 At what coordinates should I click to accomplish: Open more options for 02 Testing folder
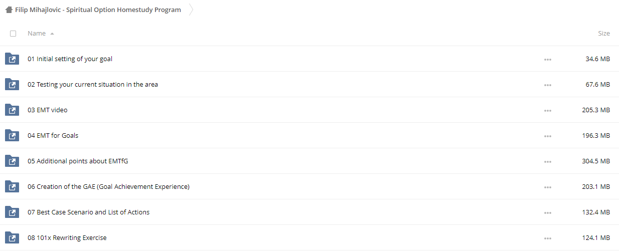click(547, 85)
